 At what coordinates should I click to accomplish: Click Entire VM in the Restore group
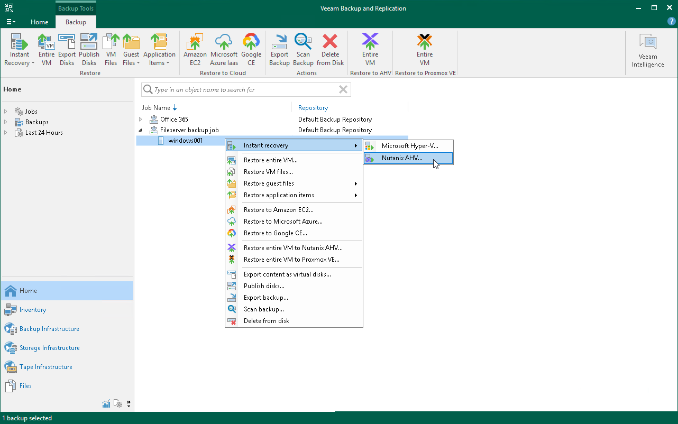pos(47,50)
